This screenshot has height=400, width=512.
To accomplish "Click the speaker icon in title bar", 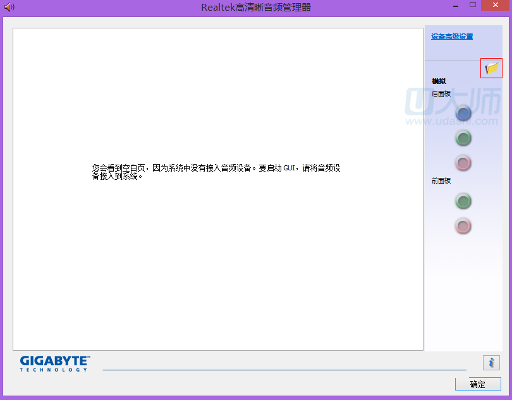I will [x=9, y=7].
